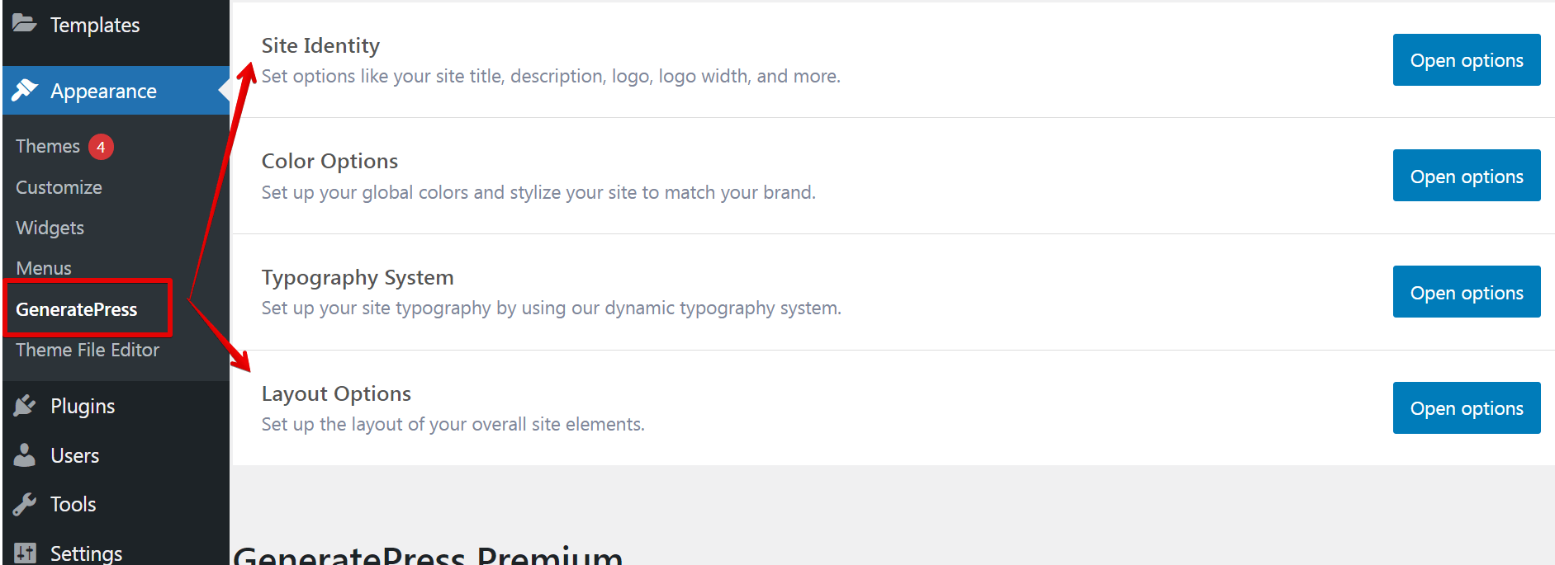The width and height of the screenshot is (1555, 565).
Task: Click the Typography System heading
Action: [358, 277]
